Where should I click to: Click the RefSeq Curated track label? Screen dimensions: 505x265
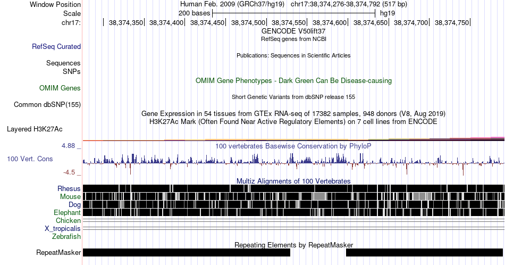click(56, 46)
